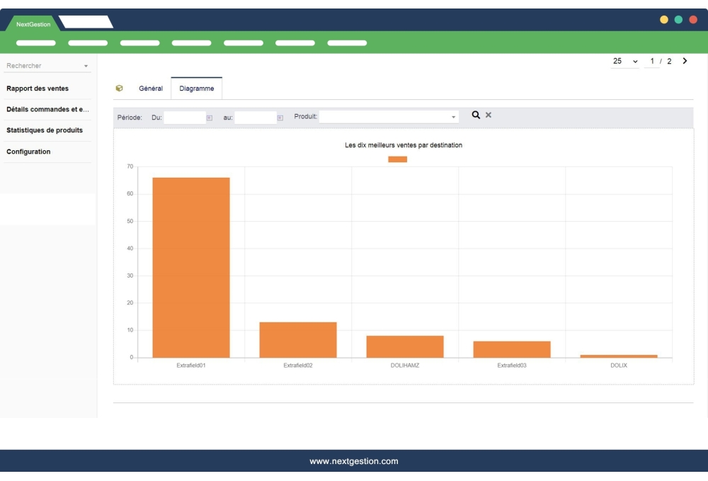Image resolution: width=708 pixels, height=481 pixels.
Task: Click the Du start date field
Action: pos(183,118)
